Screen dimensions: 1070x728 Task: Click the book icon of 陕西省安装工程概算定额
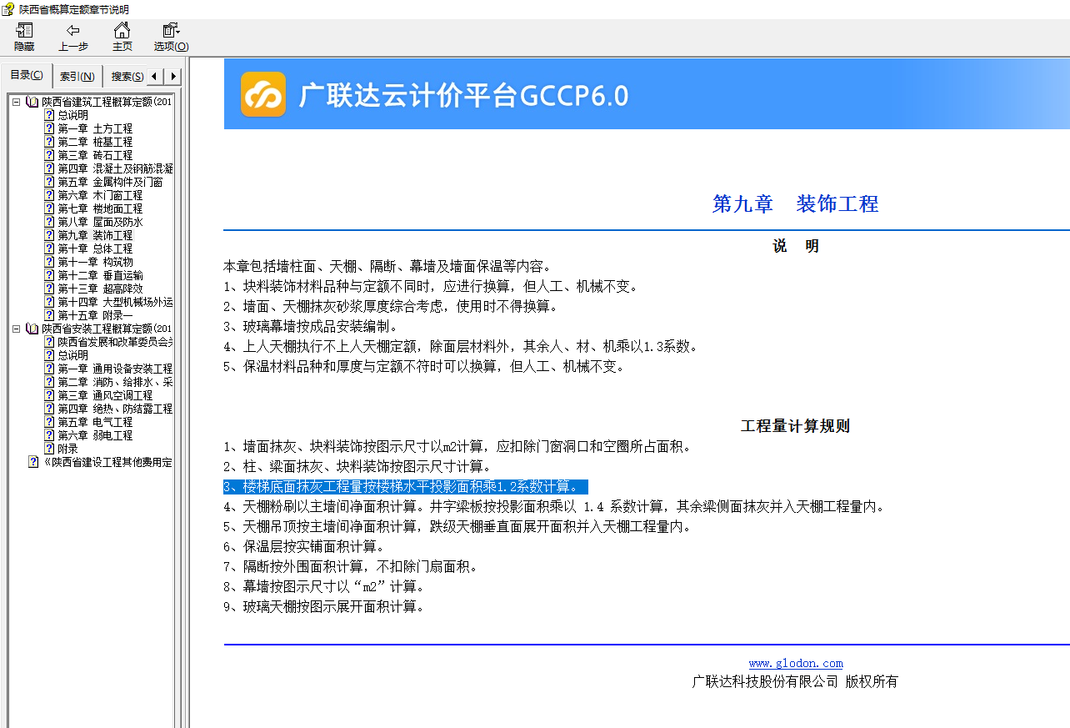(x=32, y=329)
